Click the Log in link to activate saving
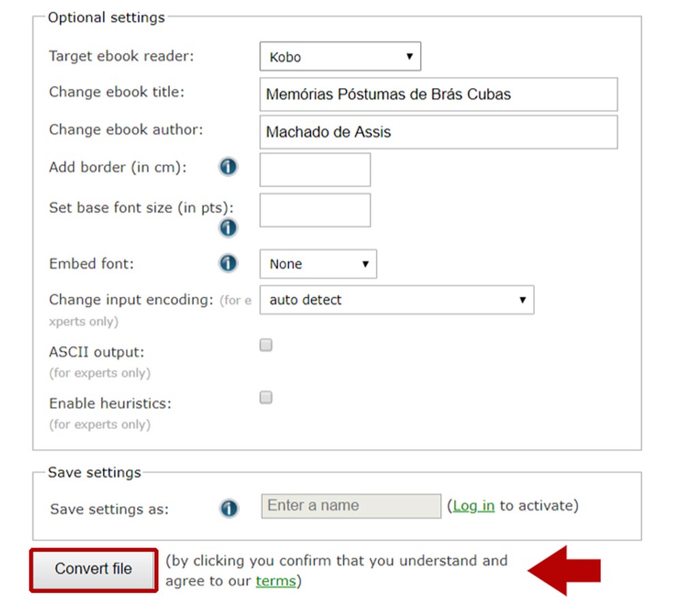The image size is (682, 602). (473, 506)
